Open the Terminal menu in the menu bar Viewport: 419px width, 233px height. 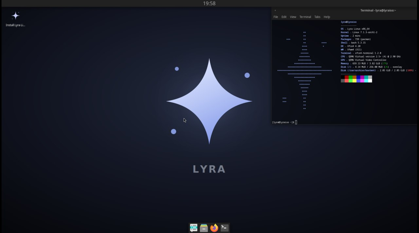click(305, 17)
